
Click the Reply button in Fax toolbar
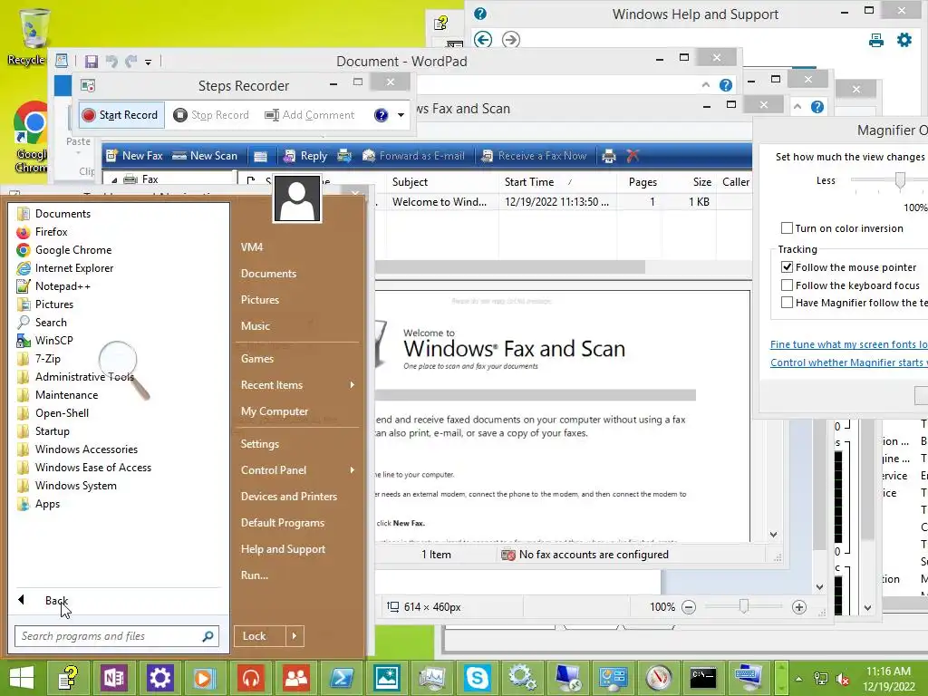305,156
